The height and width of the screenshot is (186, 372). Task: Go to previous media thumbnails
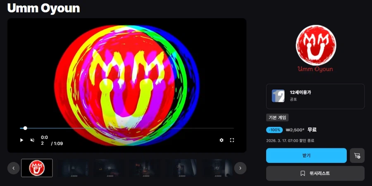[x=13, y=168]
